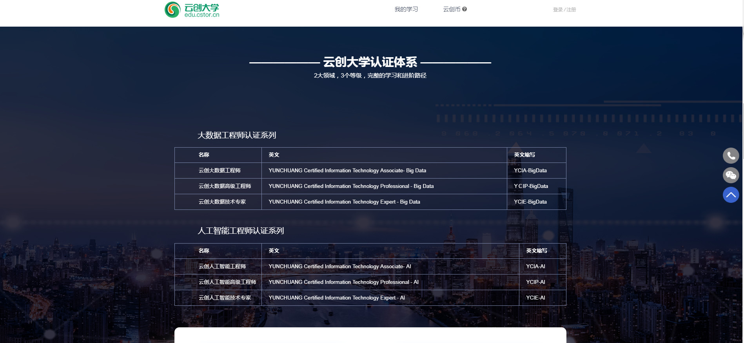The height and width of the screenshot is (343, 744).
Task: Click the 云创大学认证体系 heading
Action: (370, 62)
